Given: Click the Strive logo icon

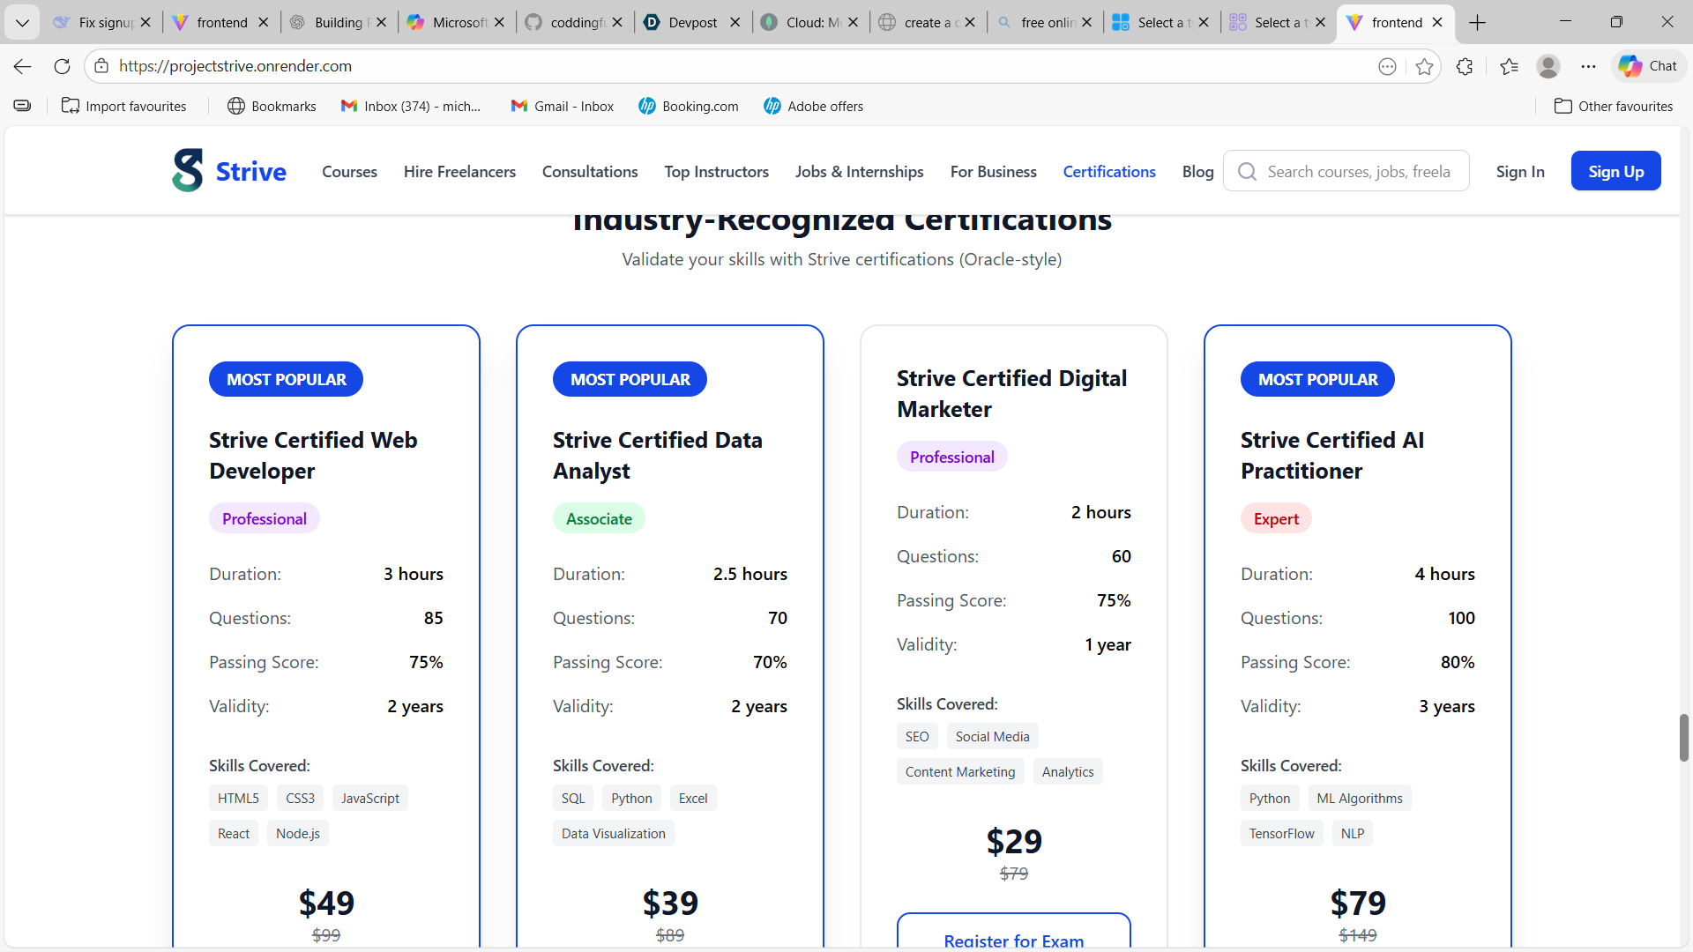Looking at the screenshot, I should [x=187, y=171].
